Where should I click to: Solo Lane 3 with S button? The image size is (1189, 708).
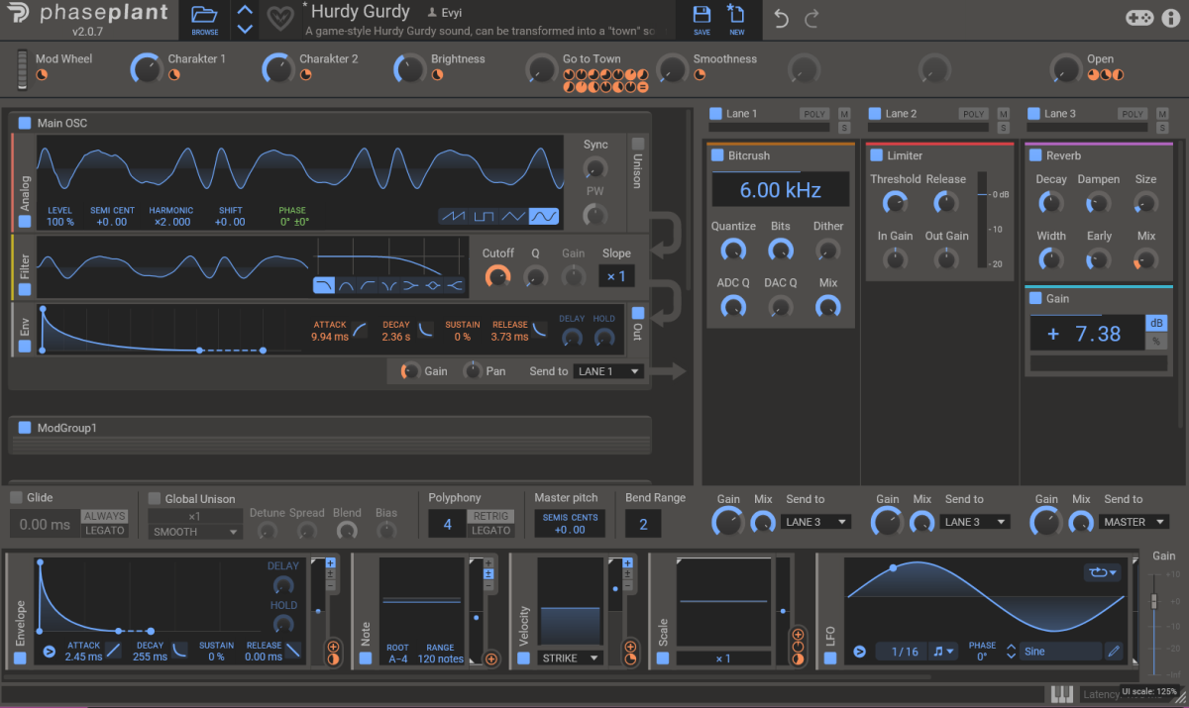coord(1162,128)
